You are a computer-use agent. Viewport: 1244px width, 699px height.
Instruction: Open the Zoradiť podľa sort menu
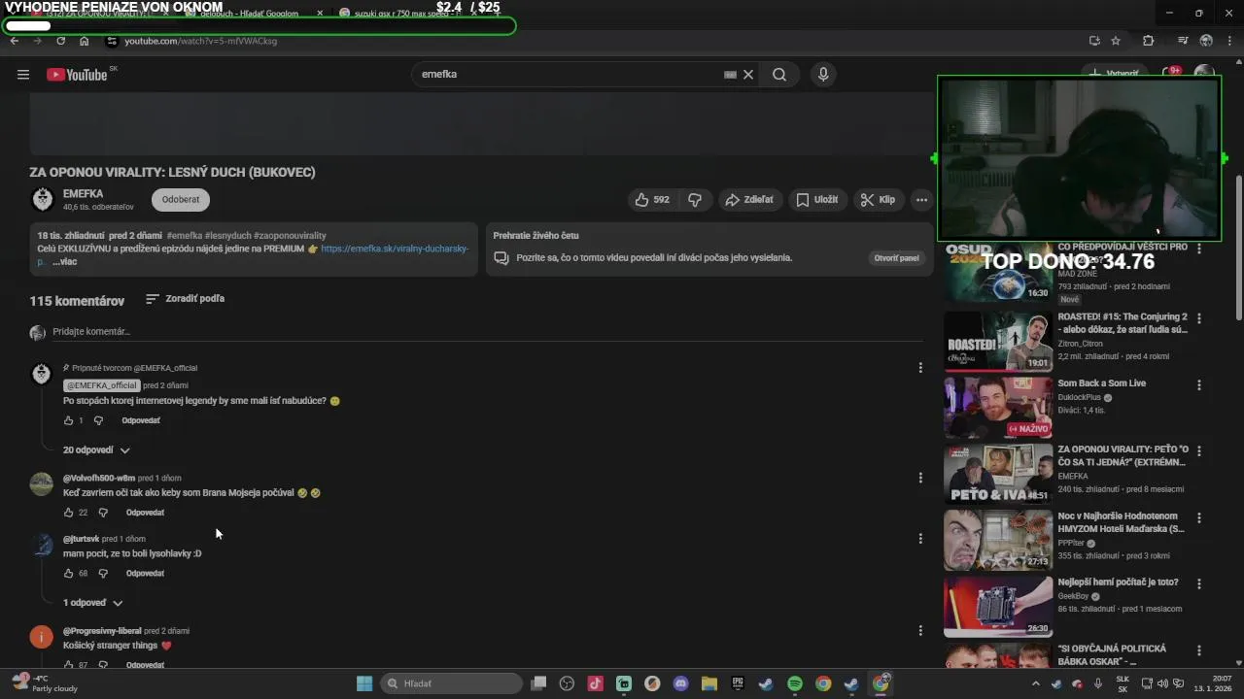[185, 299]
